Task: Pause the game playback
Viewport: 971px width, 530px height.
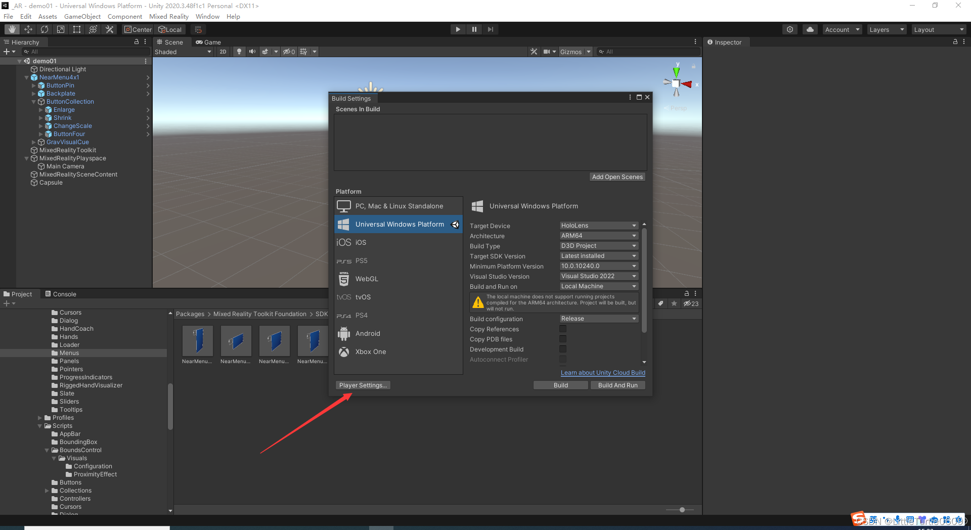Action: pyautogui.click(x=474, y=29)
